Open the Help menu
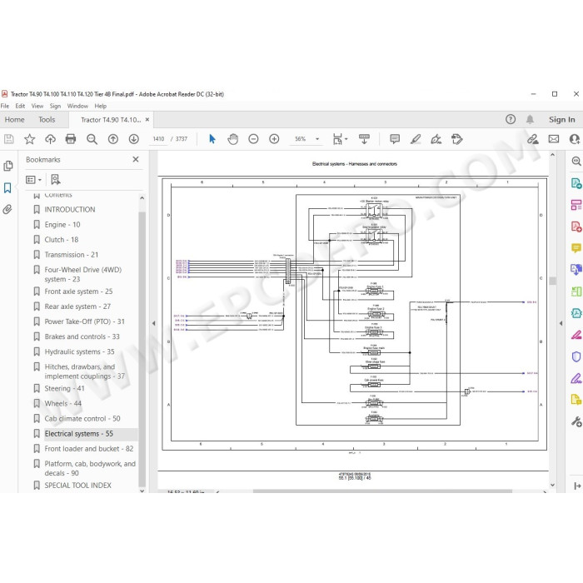The image size is (583, 583). (101, 106)
